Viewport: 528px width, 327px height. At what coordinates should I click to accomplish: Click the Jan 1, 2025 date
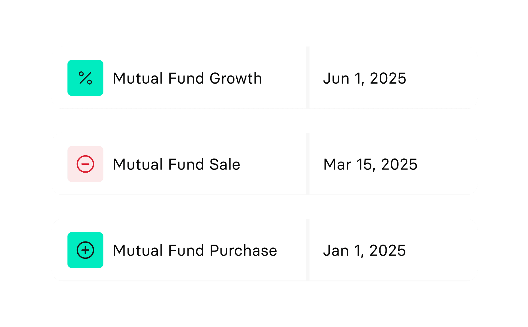tap(364, 251)
